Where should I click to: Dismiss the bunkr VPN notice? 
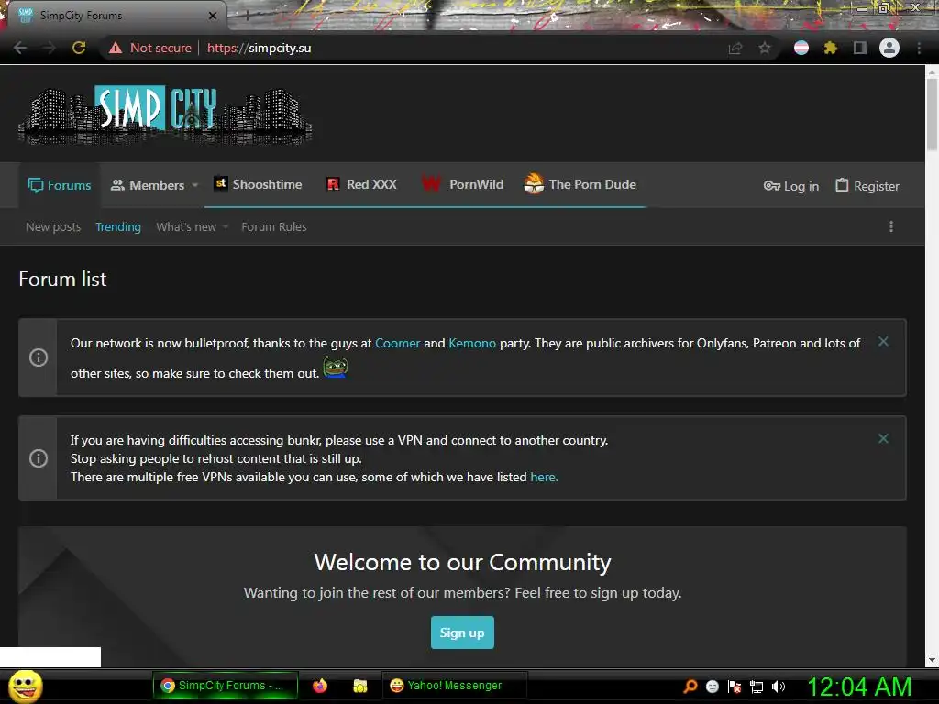883,438
